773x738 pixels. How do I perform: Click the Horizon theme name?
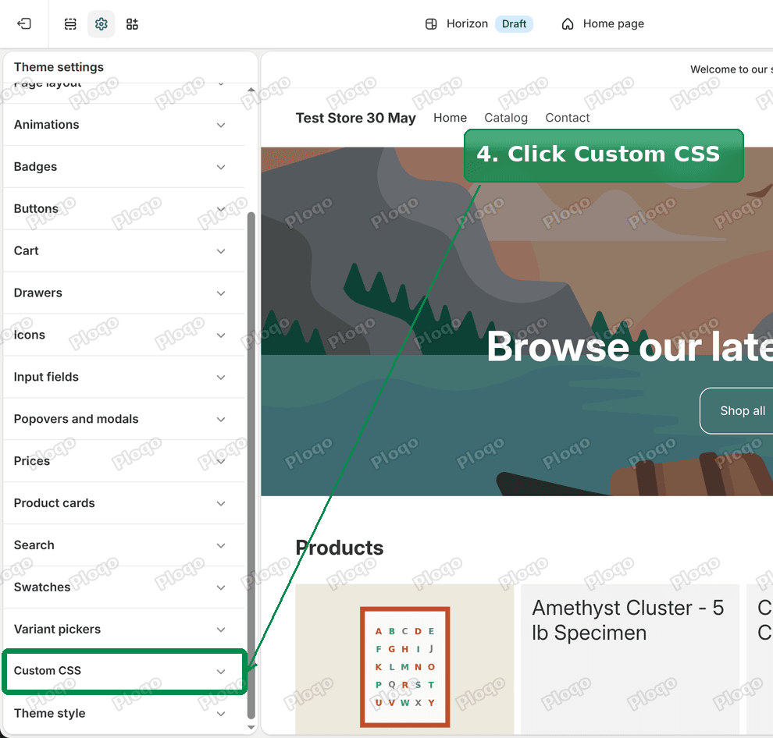(467, 23)
